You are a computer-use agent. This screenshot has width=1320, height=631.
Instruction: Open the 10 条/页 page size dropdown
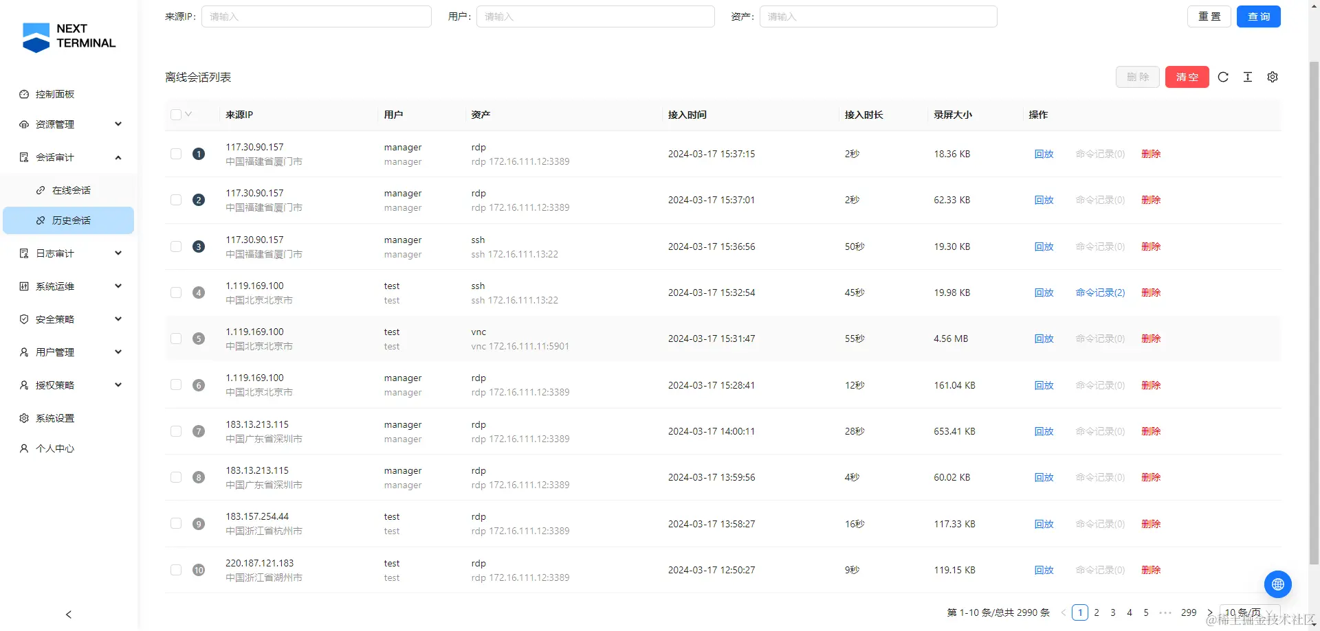1249,612
